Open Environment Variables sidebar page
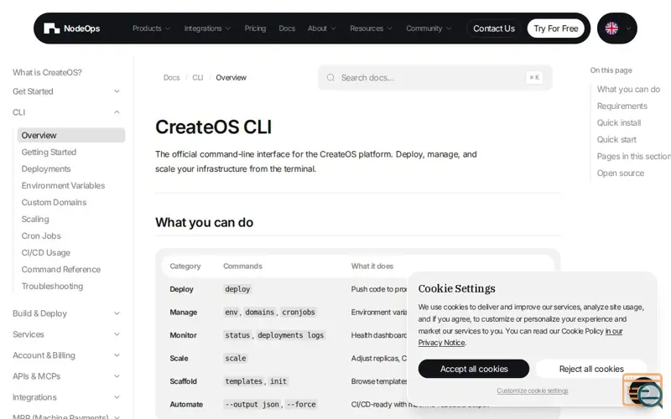 pyautogui.click(x=63, y=185)
